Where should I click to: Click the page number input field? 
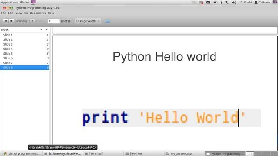(x=53, y=21)
